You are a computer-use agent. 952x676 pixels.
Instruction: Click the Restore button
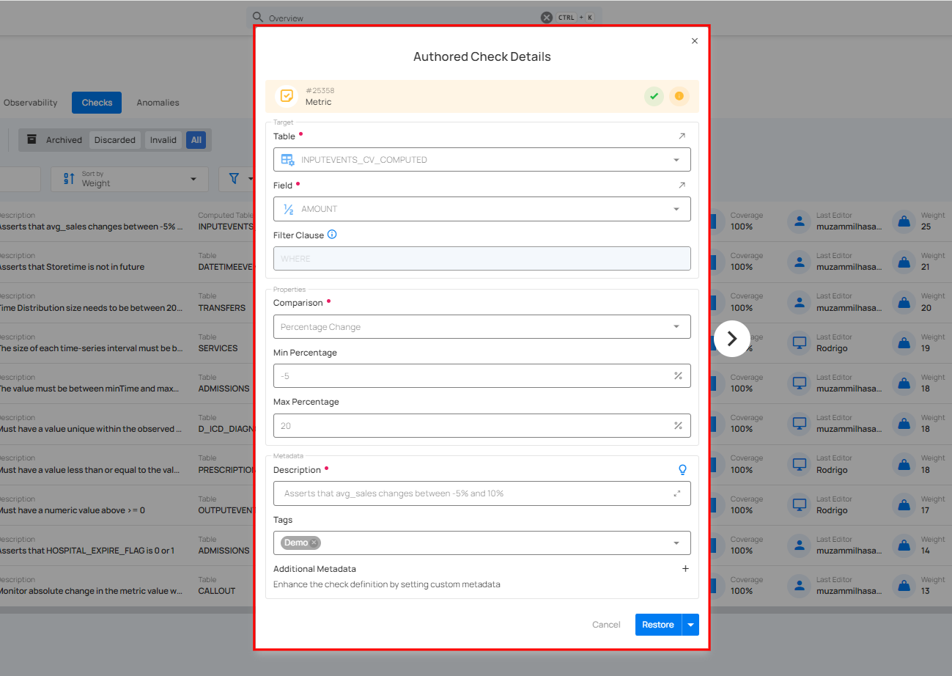[658, 625]
